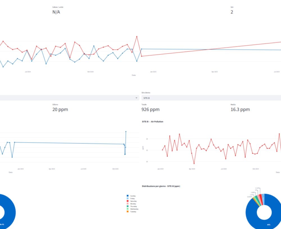This screenshot has width=281, height=229.
Task: Toggle Sunday in the pie legend
Action: [x=133, y=196]
